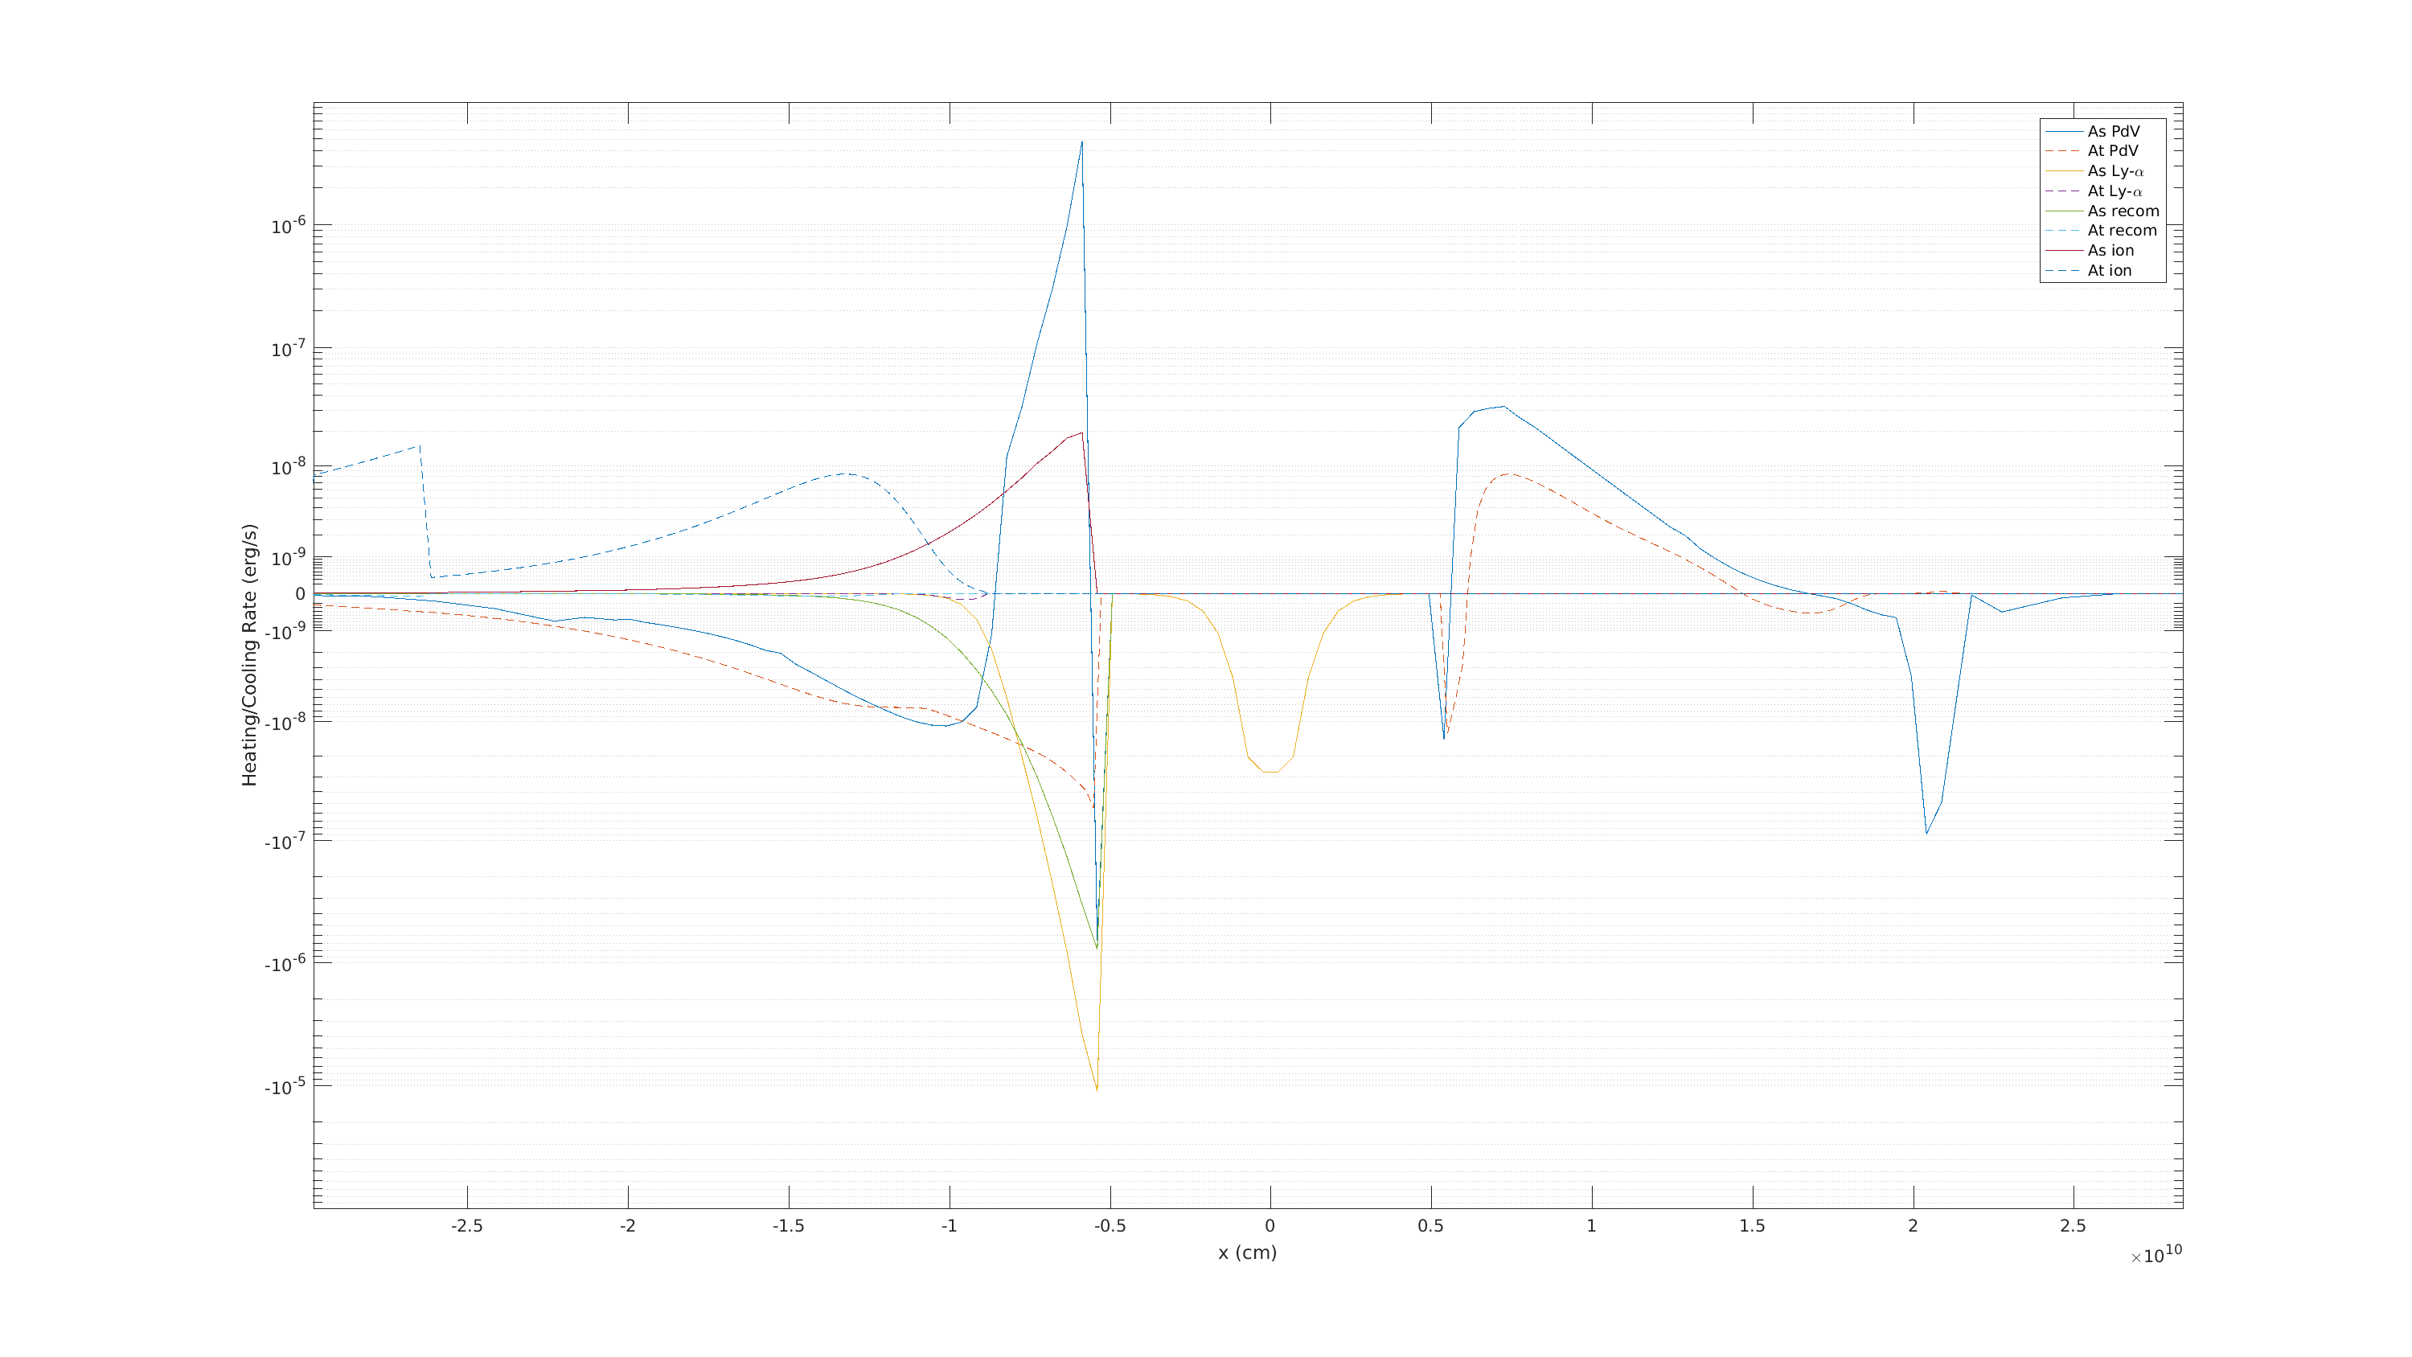This screenshot has width=2412, height=1357.
Task: Click the y-axis tick label -10^-5
Action: pyautogui.click(x=285, y=1086)
